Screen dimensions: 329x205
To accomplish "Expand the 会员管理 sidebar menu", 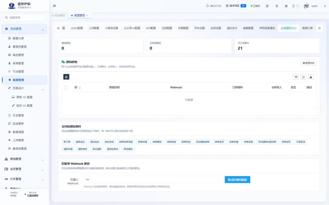I will [x=24, y=169].
